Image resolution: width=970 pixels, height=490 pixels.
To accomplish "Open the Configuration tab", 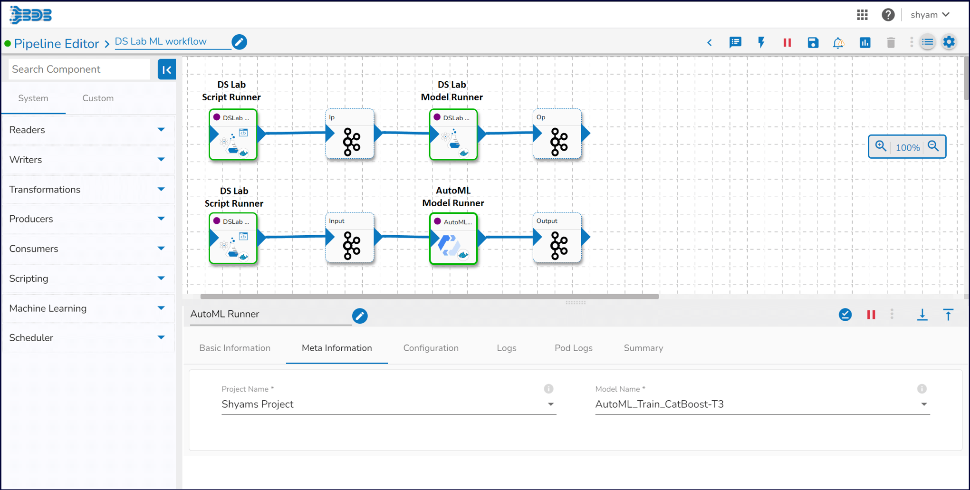I will [431, 348].
